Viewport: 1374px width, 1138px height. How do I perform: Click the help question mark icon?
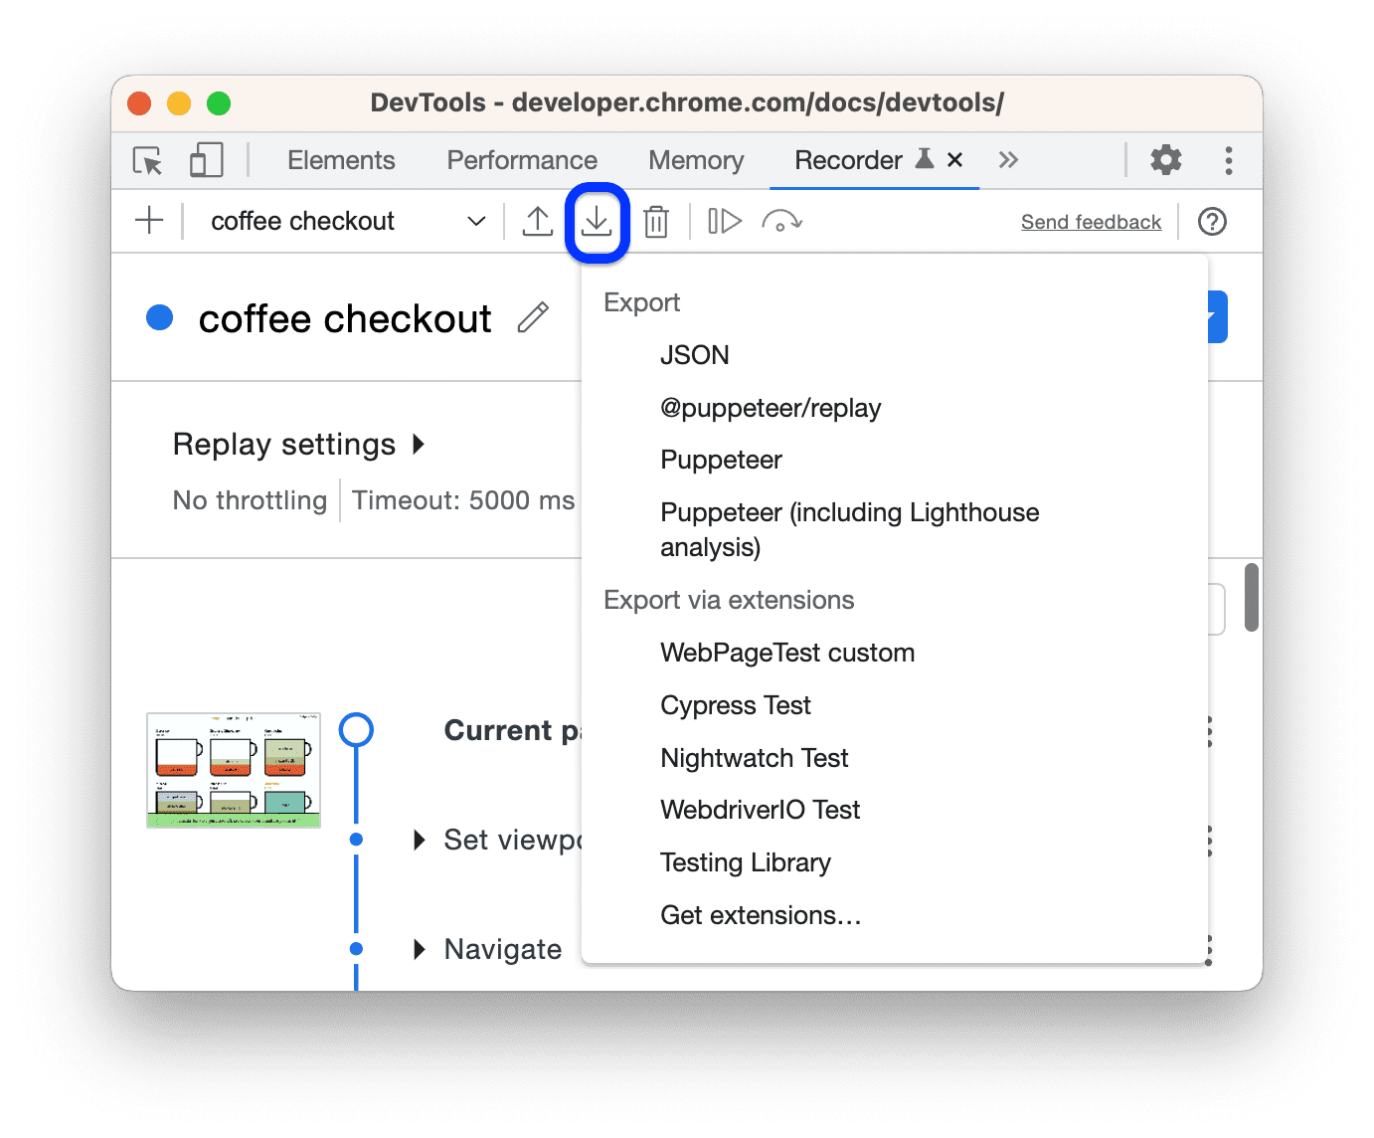coord(1212,221)
